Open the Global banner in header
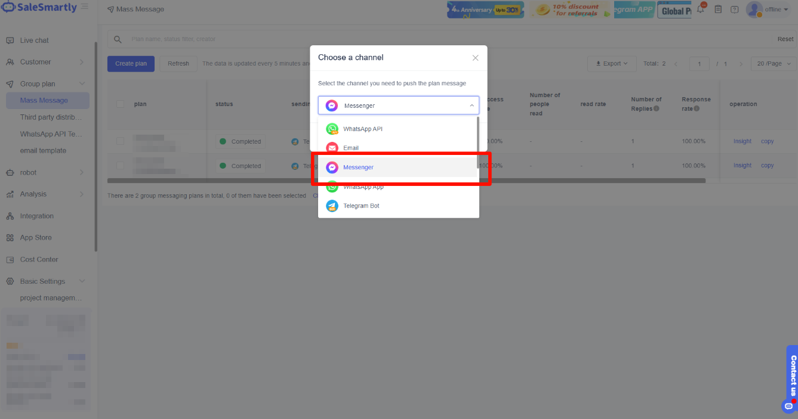798x419 pixels. pos(674,10)
